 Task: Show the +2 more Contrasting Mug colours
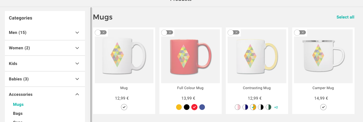(x=276, y=107)
